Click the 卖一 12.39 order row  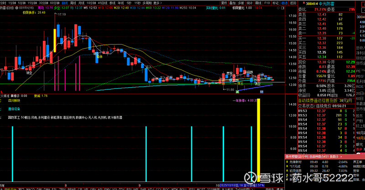(x=326, y=33)
